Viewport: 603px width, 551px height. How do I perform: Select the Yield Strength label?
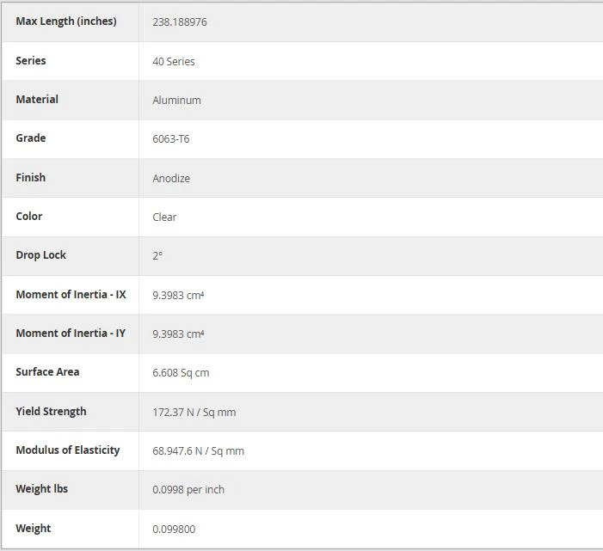coord(51,412)
